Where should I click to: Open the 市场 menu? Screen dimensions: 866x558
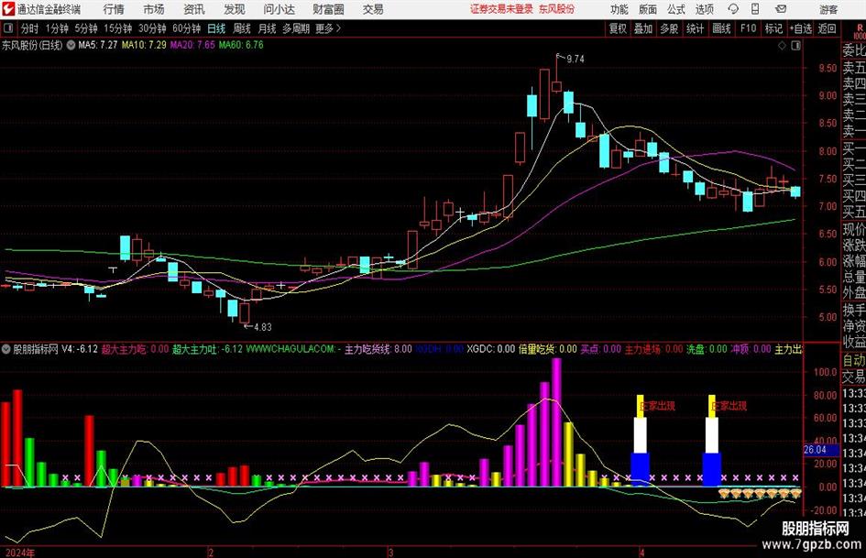click(154, 9)
